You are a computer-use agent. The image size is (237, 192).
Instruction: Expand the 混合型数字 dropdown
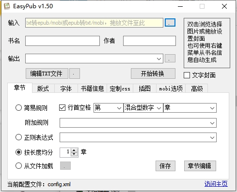[143, 108]
